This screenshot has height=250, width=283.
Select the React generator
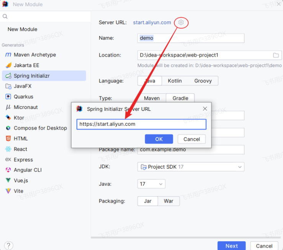tap(44, 149)
